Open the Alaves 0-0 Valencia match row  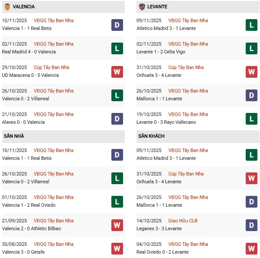(23, 122)
